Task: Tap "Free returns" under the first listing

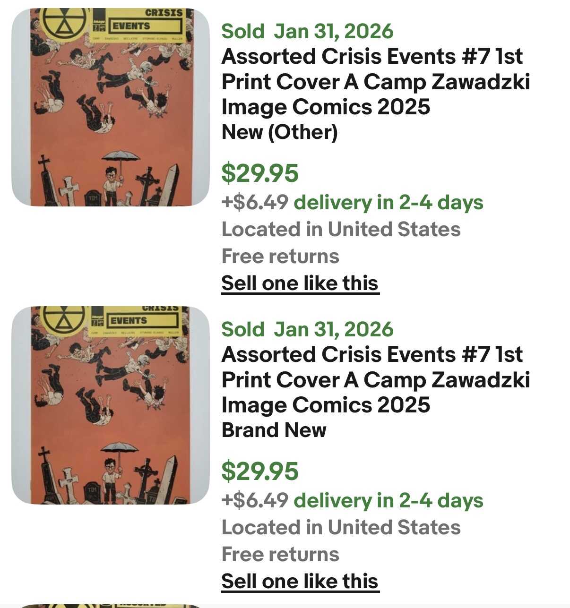Action: pyautogui.click(x=280, y=257)
